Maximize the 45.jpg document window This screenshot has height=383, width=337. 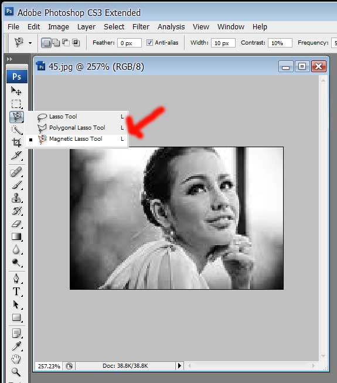tap(302, 66)
